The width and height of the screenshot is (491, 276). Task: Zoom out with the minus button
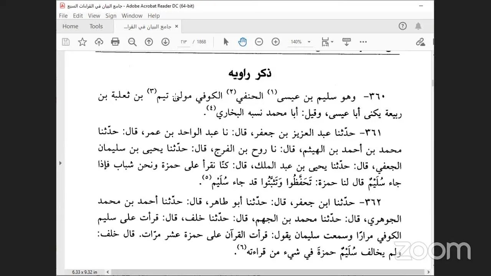click(259, 42)
